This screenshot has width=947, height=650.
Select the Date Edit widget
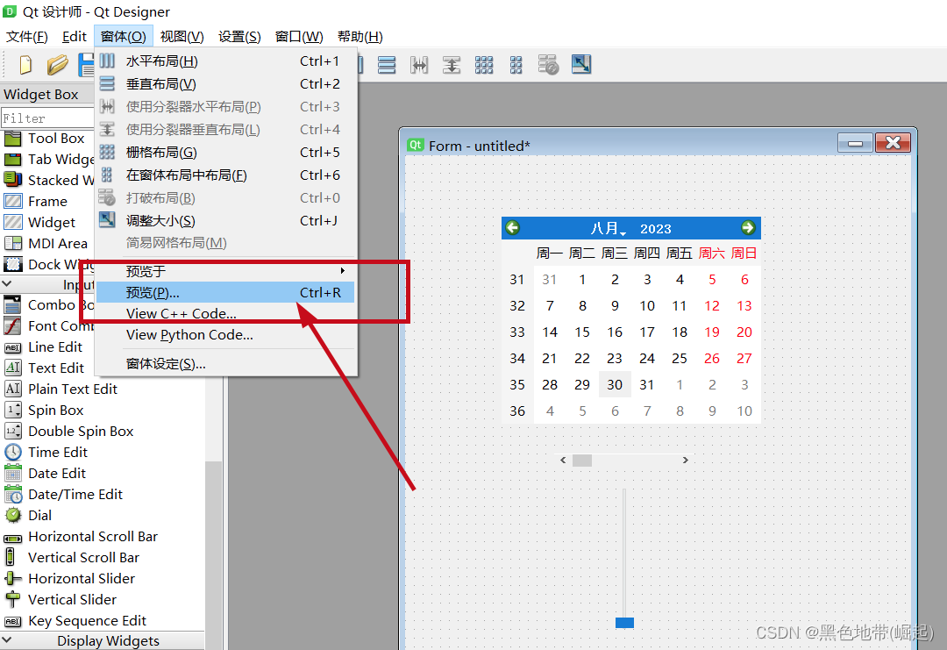click(x=57, y=474)
